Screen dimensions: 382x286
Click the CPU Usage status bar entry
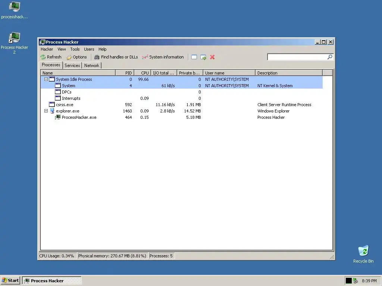tap(57, 256)
